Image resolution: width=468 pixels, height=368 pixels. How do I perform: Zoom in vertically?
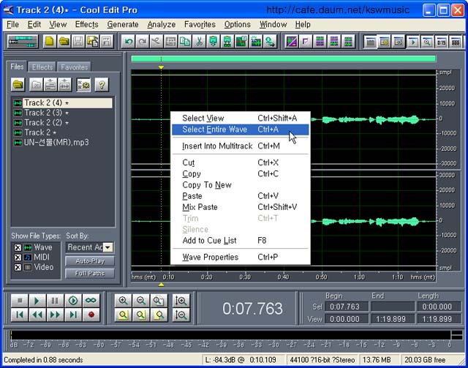[181, 301]
